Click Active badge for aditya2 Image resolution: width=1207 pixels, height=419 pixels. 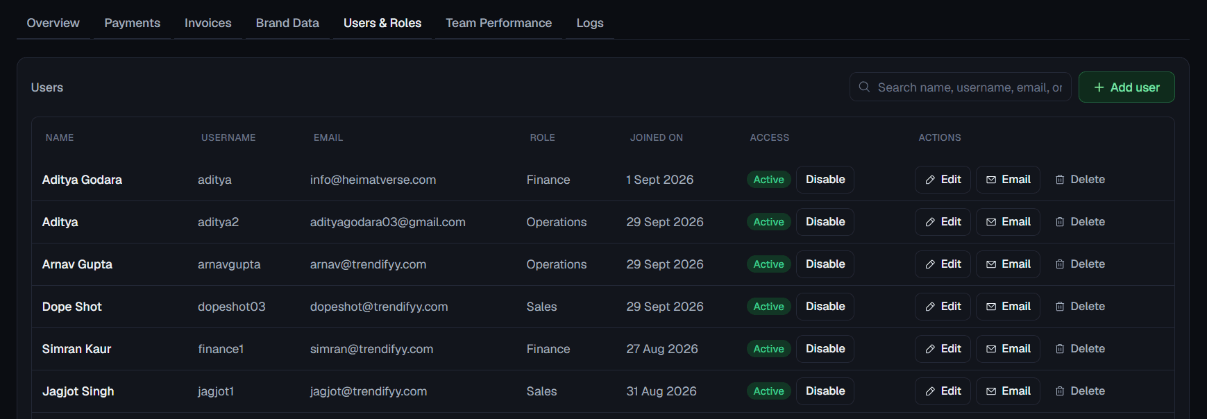[x=768, y=222]
